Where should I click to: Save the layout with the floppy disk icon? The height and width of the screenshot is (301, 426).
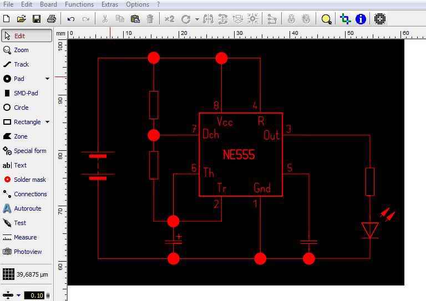(x=37, y=19)
